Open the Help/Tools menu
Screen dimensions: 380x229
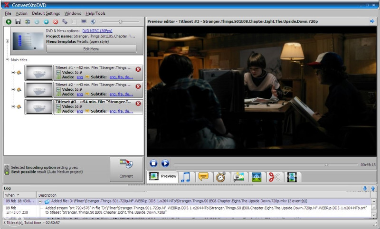pyautogui.click(x=95, y=13)
